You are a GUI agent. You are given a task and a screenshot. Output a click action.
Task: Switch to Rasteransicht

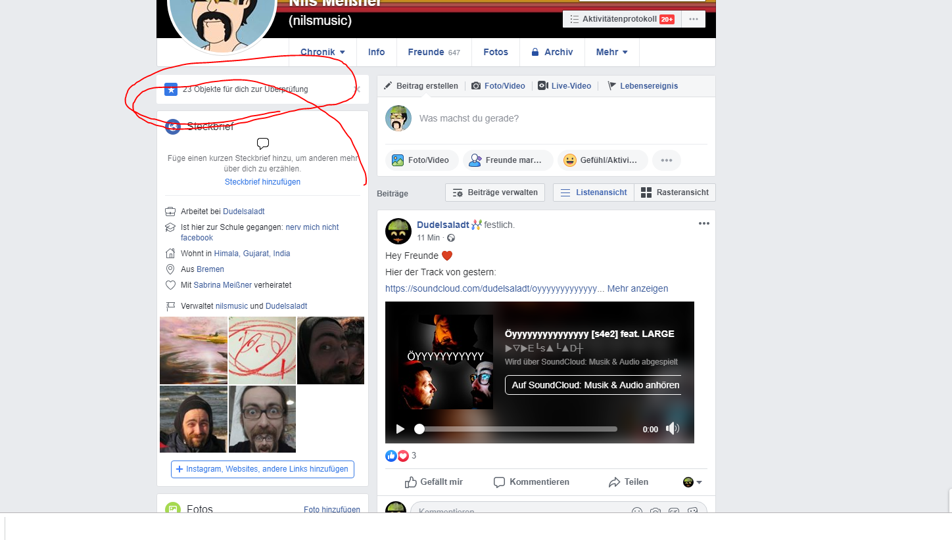coord(675,192)
